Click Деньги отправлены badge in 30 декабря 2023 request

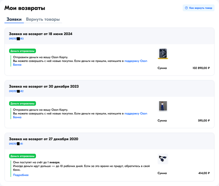click(23, 103)
